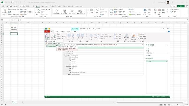Screen dimensions: 189x106
Task: Click the Comments (메모) button
Action: (173, 6)
